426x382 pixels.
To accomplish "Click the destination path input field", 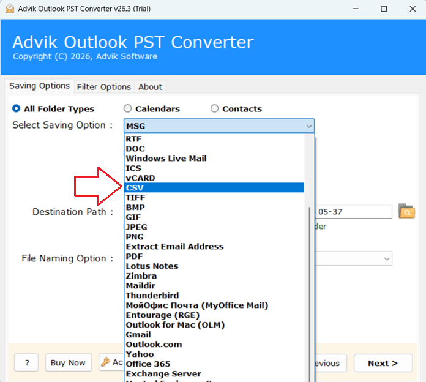I will [x=353, y=212].
